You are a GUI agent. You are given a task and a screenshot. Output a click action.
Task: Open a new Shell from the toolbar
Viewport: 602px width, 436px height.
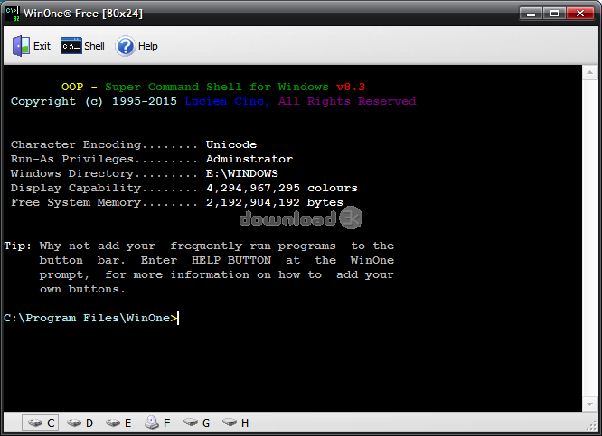pyautogui.click(x=72, y=46)
